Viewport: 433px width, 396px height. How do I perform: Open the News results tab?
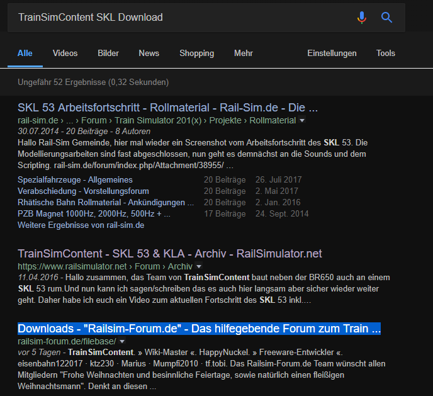point(149,54)
